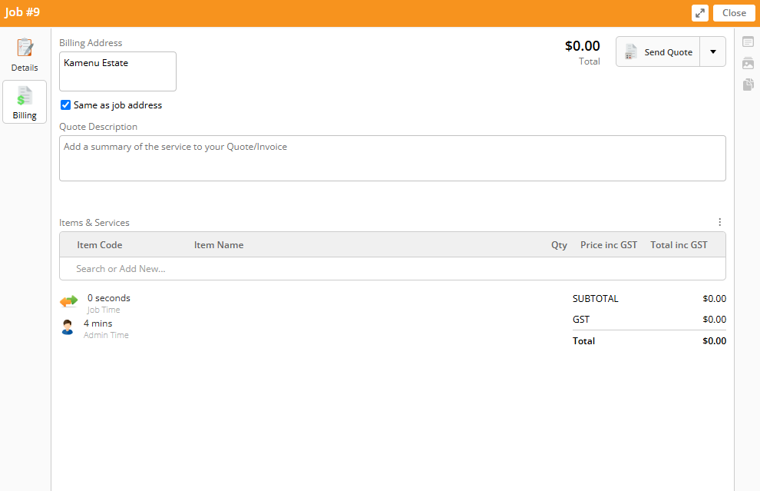Screen dimensions: 760x491
Task: Click the expand window arrows icon
Action: [x=700, y=13]
